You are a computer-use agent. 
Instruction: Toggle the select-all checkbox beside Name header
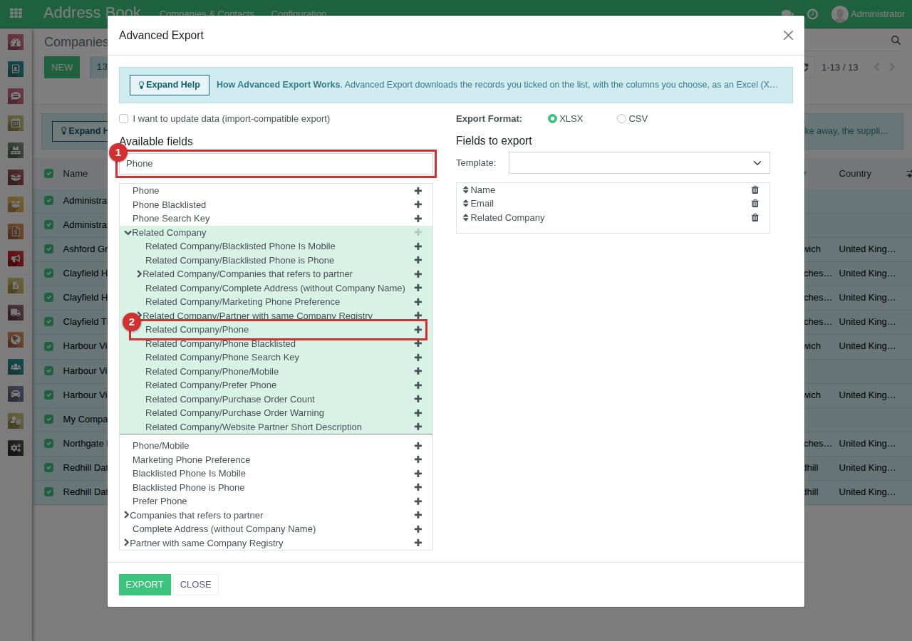(48, 173)
